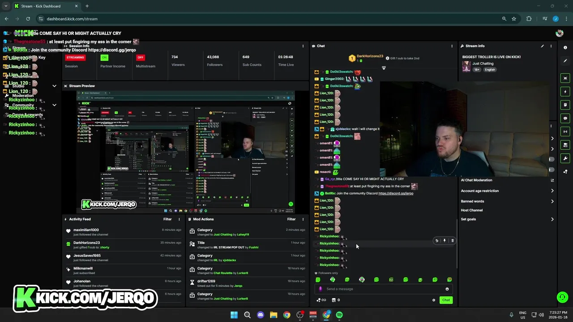573x322 pixels.
Task: Pin the hovered Rickyzinhoo chat message
Action: (x=445, y=241)
